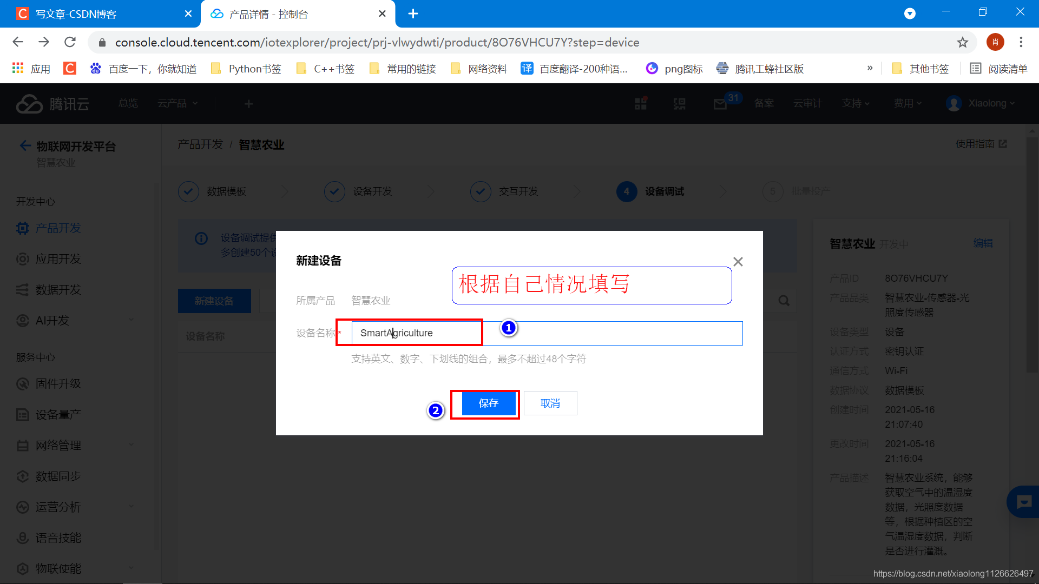1039x584 pixels.
Task: Reload the page using refresh icon
Action: 70,42
